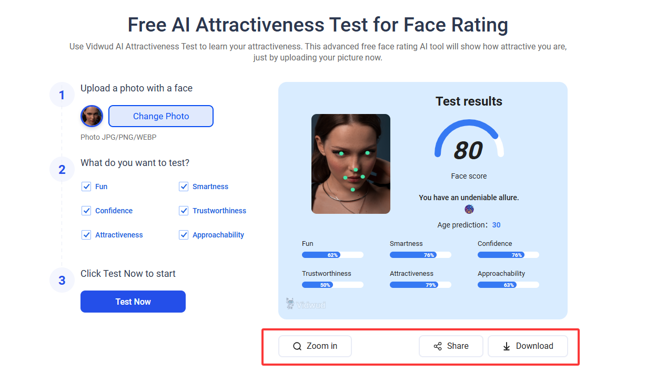Click the analyzed face photo in results
Screen dimensions: 646x373
(351, 164)
